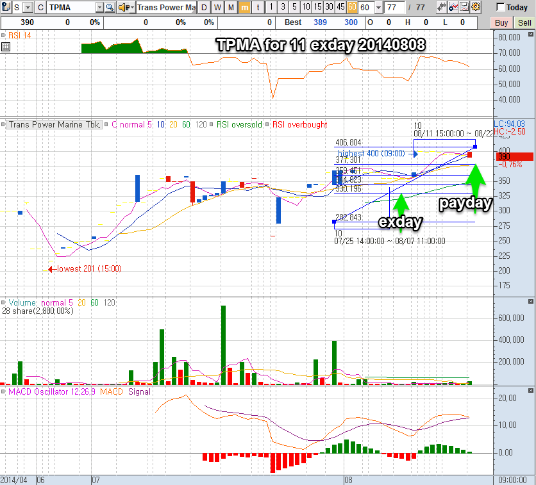Click the Trans Power Ma name field
The image size is (536, 485).
pyautogui.click(x=167, y=7)
